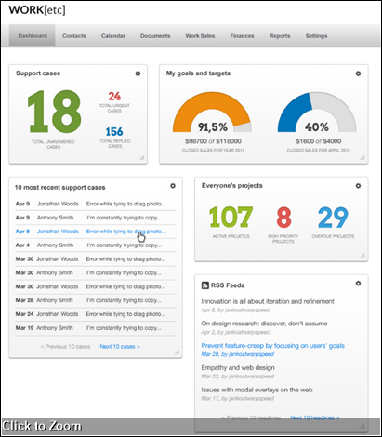This screenshot has height=437, width=382.
Task: Click the WORK[etc] logo
Action: (x=37, y=10)
